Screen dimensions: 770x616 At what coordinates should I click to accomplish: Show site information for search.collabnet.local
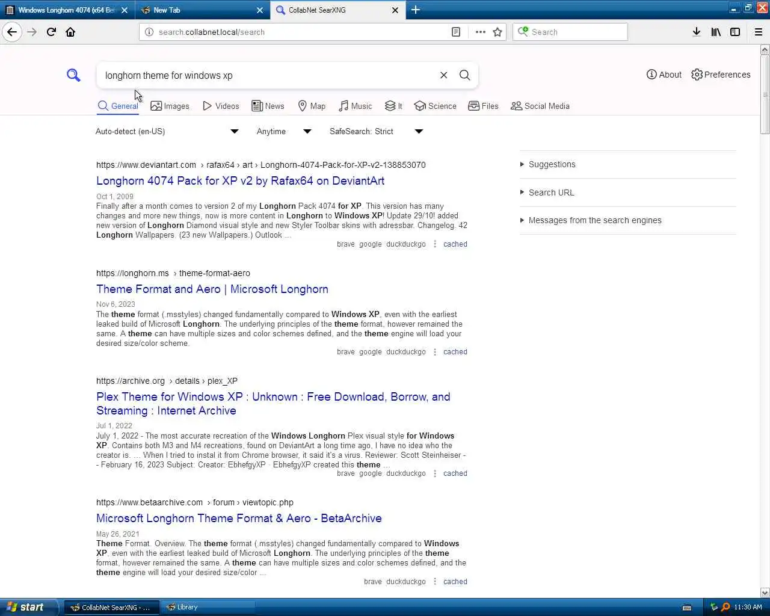[149, 32]
